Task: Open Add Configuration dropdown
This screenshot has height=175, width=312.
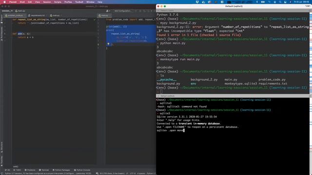Action: click(x=123, y=11)
